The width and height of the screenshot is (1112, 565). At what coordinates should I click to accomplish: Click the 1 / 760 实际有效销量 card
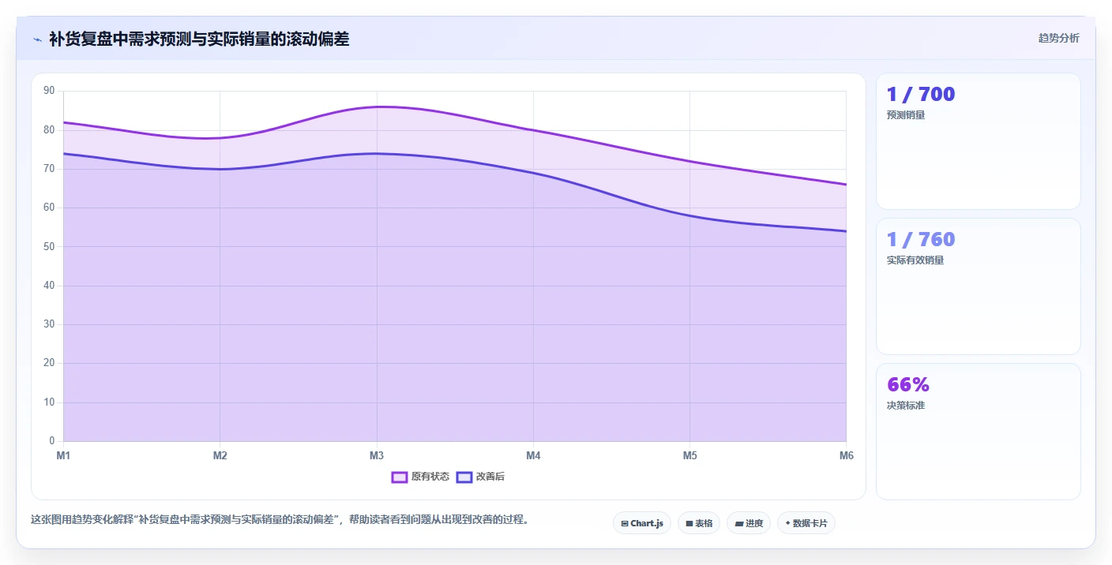point(979,286)
